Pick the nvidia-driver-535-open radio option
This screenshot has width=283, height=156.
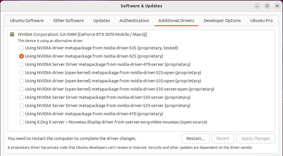pos(21,81)
